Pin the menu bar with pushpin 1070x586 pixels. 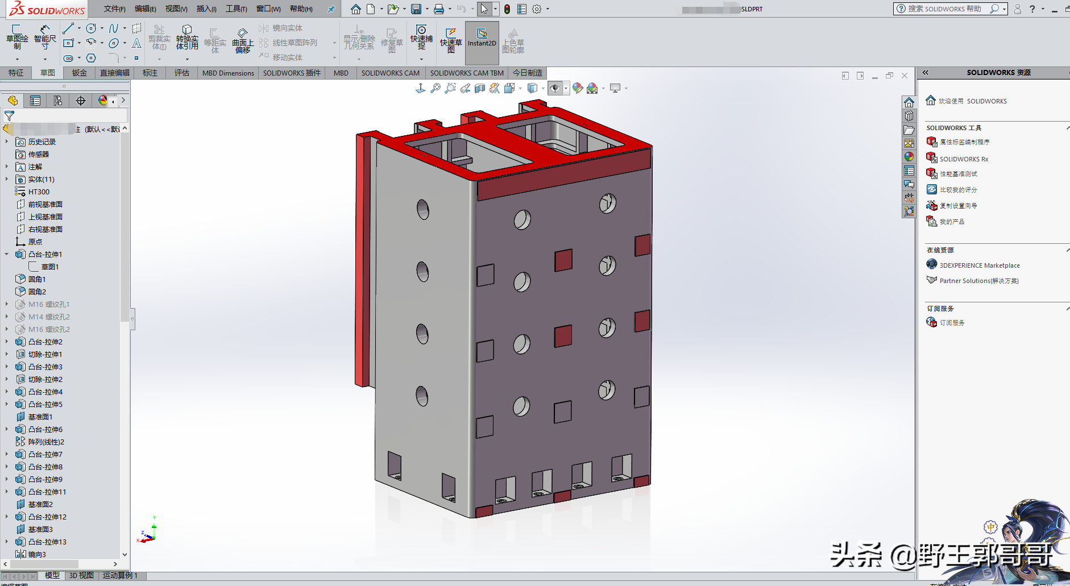pyautogui.click(x=331, y=9)
